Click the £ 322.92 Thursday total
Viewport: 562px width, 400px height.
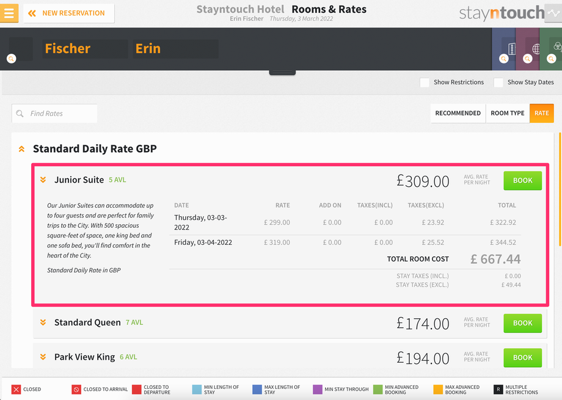coord(503,222)
